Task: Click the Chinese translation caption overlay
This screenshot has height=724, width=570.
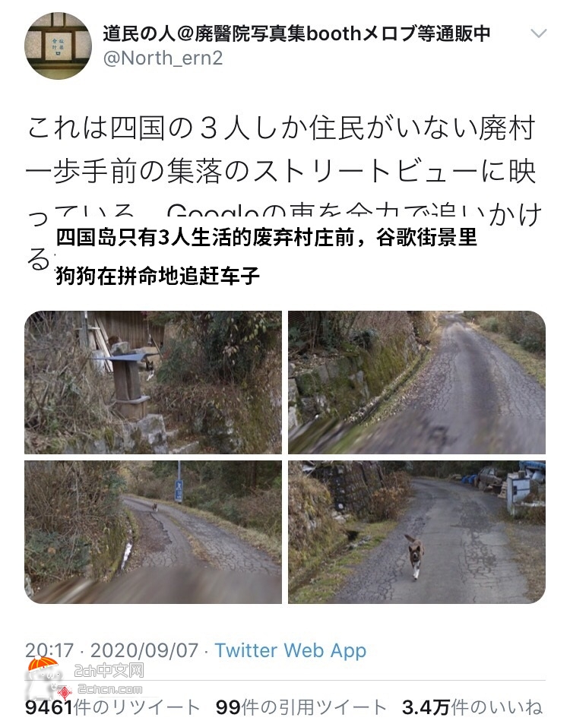Action: pos(267,257)
